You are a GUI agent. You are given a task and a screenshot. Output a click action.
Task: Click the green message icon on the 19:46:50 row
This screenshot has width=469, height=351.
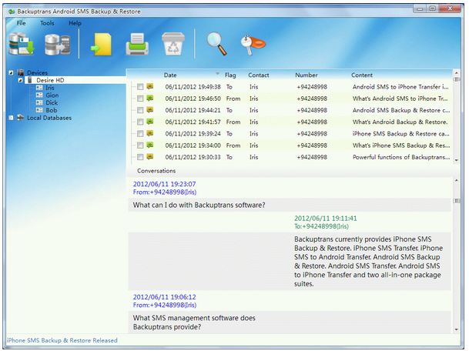coord(150,98)
